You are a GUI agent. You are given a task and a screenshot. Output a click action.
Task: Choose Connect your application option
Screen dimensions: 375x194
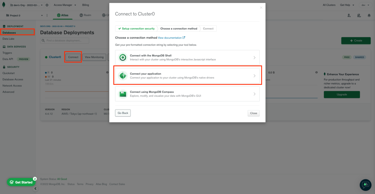tap(187, 75)
